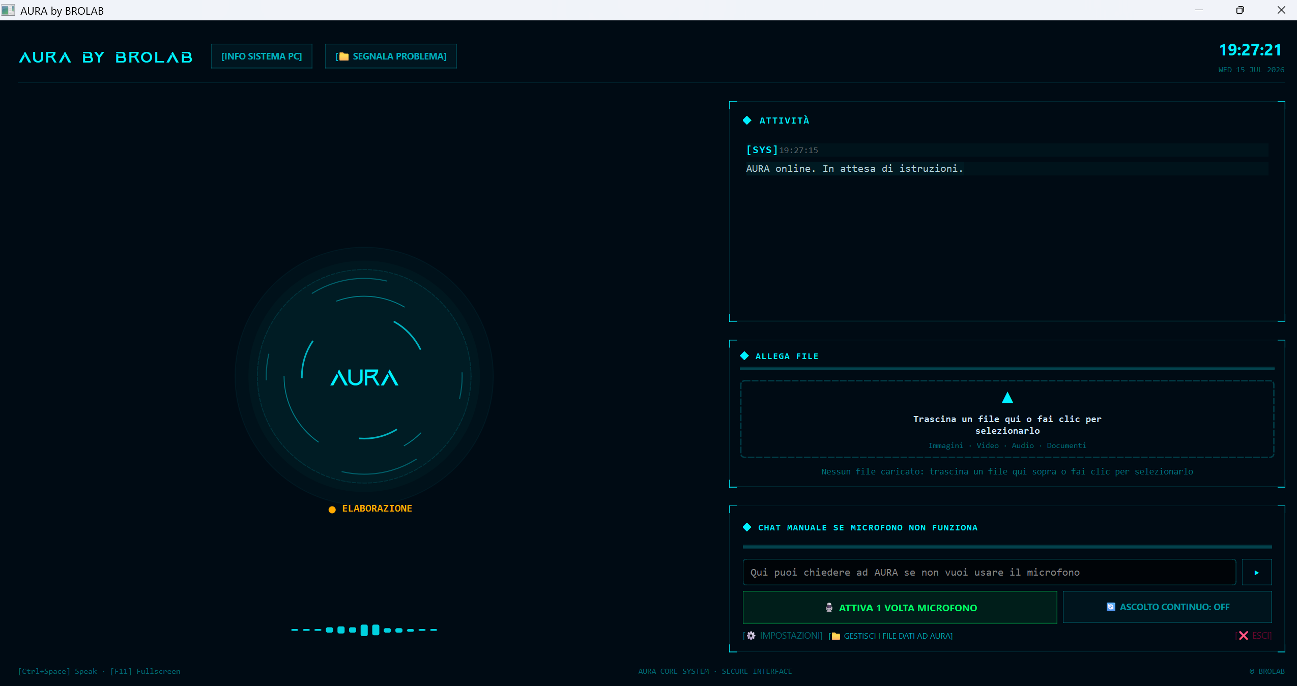Click the folder icon beside GESTISCI I FILE
This screenshot has width=1297, height=686.
(x=836, y=636)
